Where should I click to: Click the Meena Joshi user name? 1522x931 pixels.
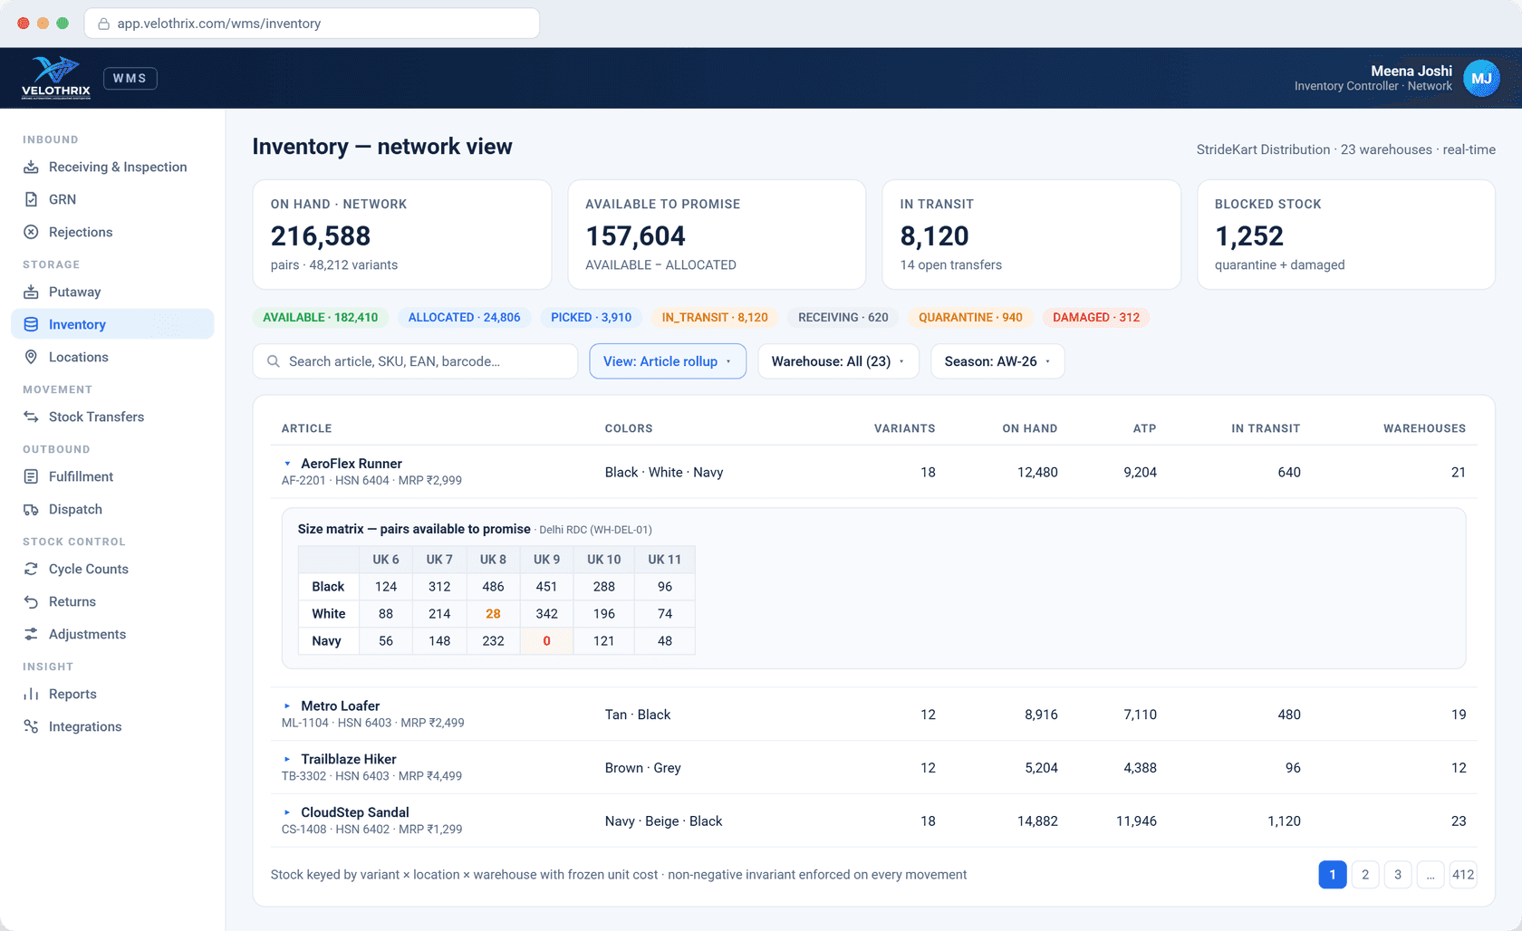(x=1411, y=71)
